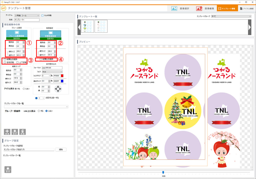This screenshot has height=179, width=256.
Task: Click the 新規 plus icon button
Action: [x=7, y=132]
